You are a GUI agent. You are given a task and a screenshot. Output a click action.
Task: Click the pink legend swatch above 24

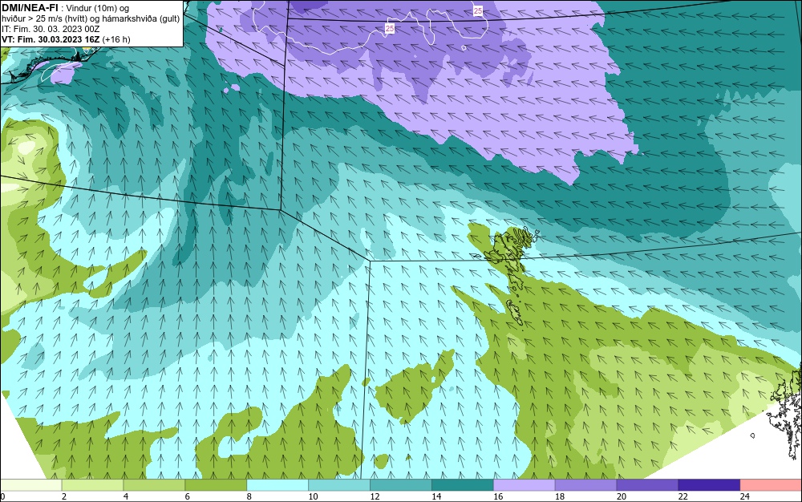click(x=771, y=485)
